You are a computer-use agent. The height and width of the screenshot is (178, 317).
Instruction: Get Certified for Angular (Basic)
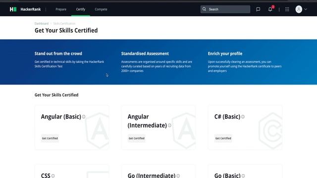point(50,138)
